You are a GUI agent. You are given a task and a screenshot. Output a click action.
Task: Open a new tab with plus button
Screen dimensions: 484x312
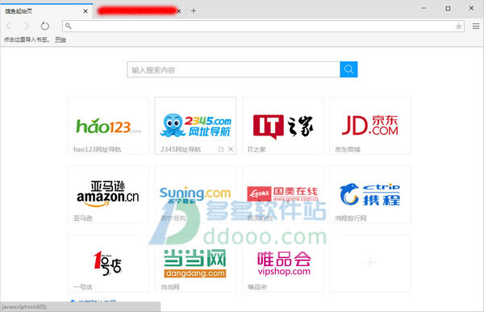tap(194, 11)
